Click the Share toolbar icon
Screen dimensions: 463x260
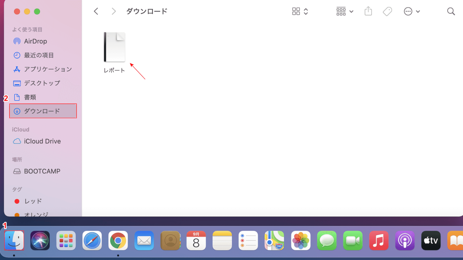coord(368,11)
